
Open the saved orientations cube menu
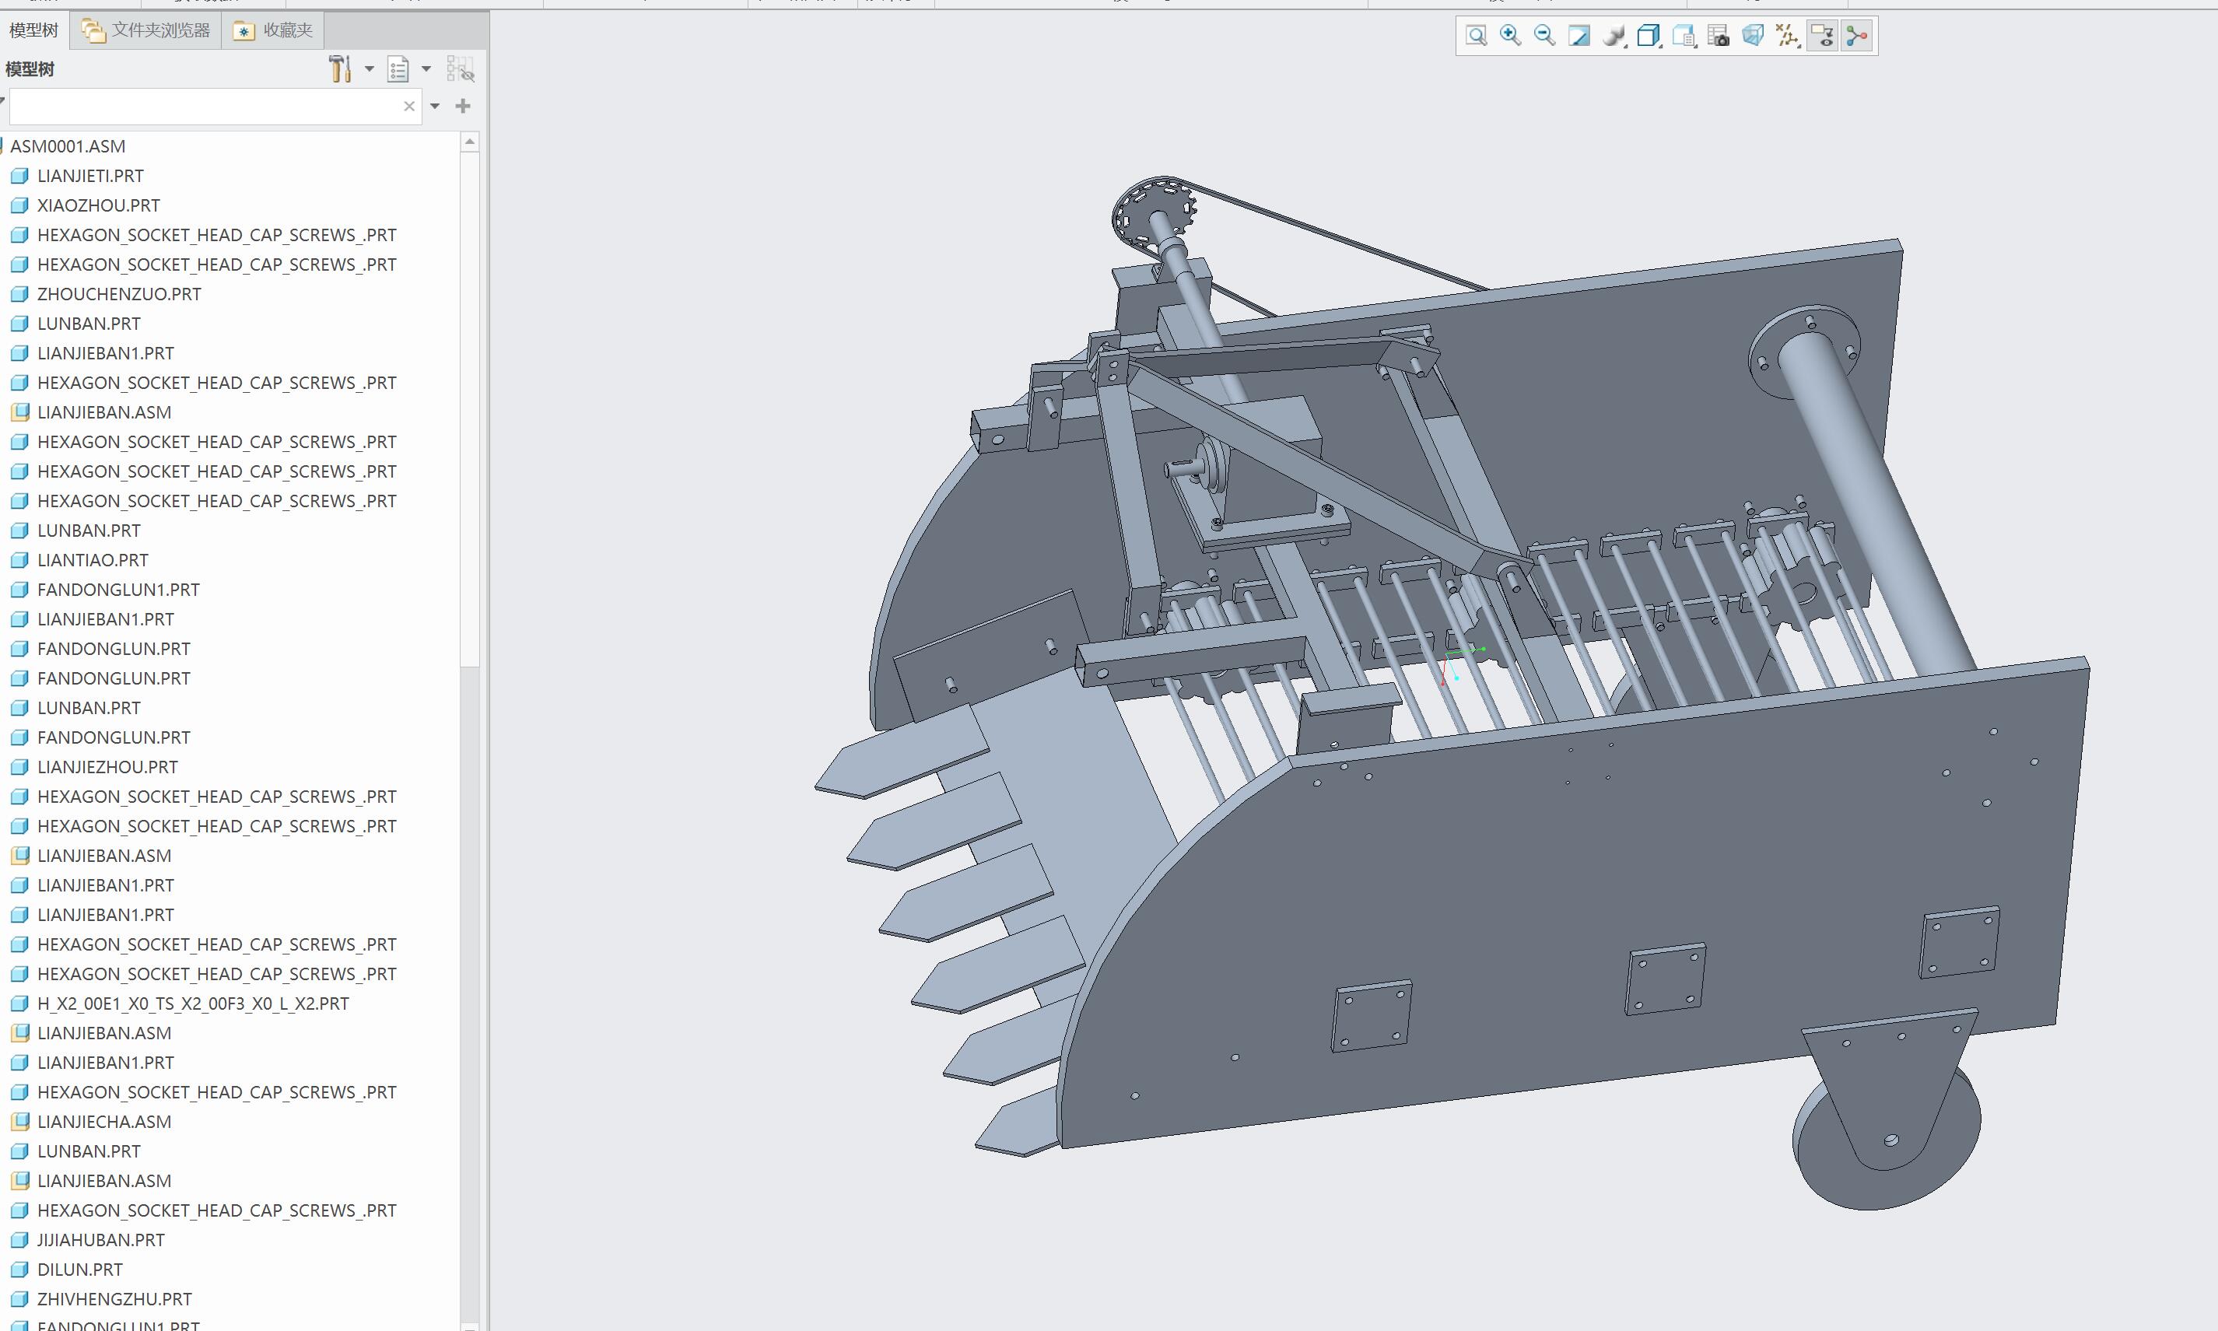click(1649, 36)
